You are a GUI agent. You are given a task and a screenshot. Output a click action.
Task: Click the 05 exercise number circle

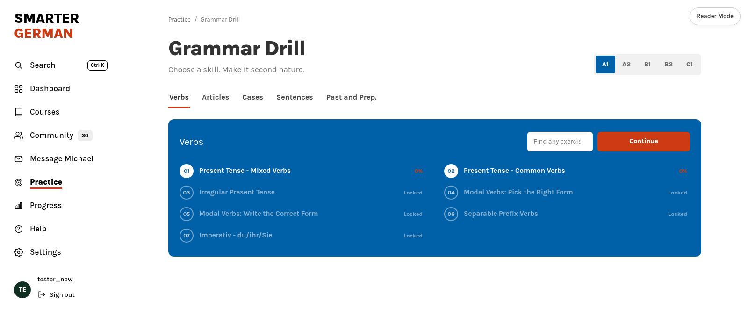(x=187, y=214)
